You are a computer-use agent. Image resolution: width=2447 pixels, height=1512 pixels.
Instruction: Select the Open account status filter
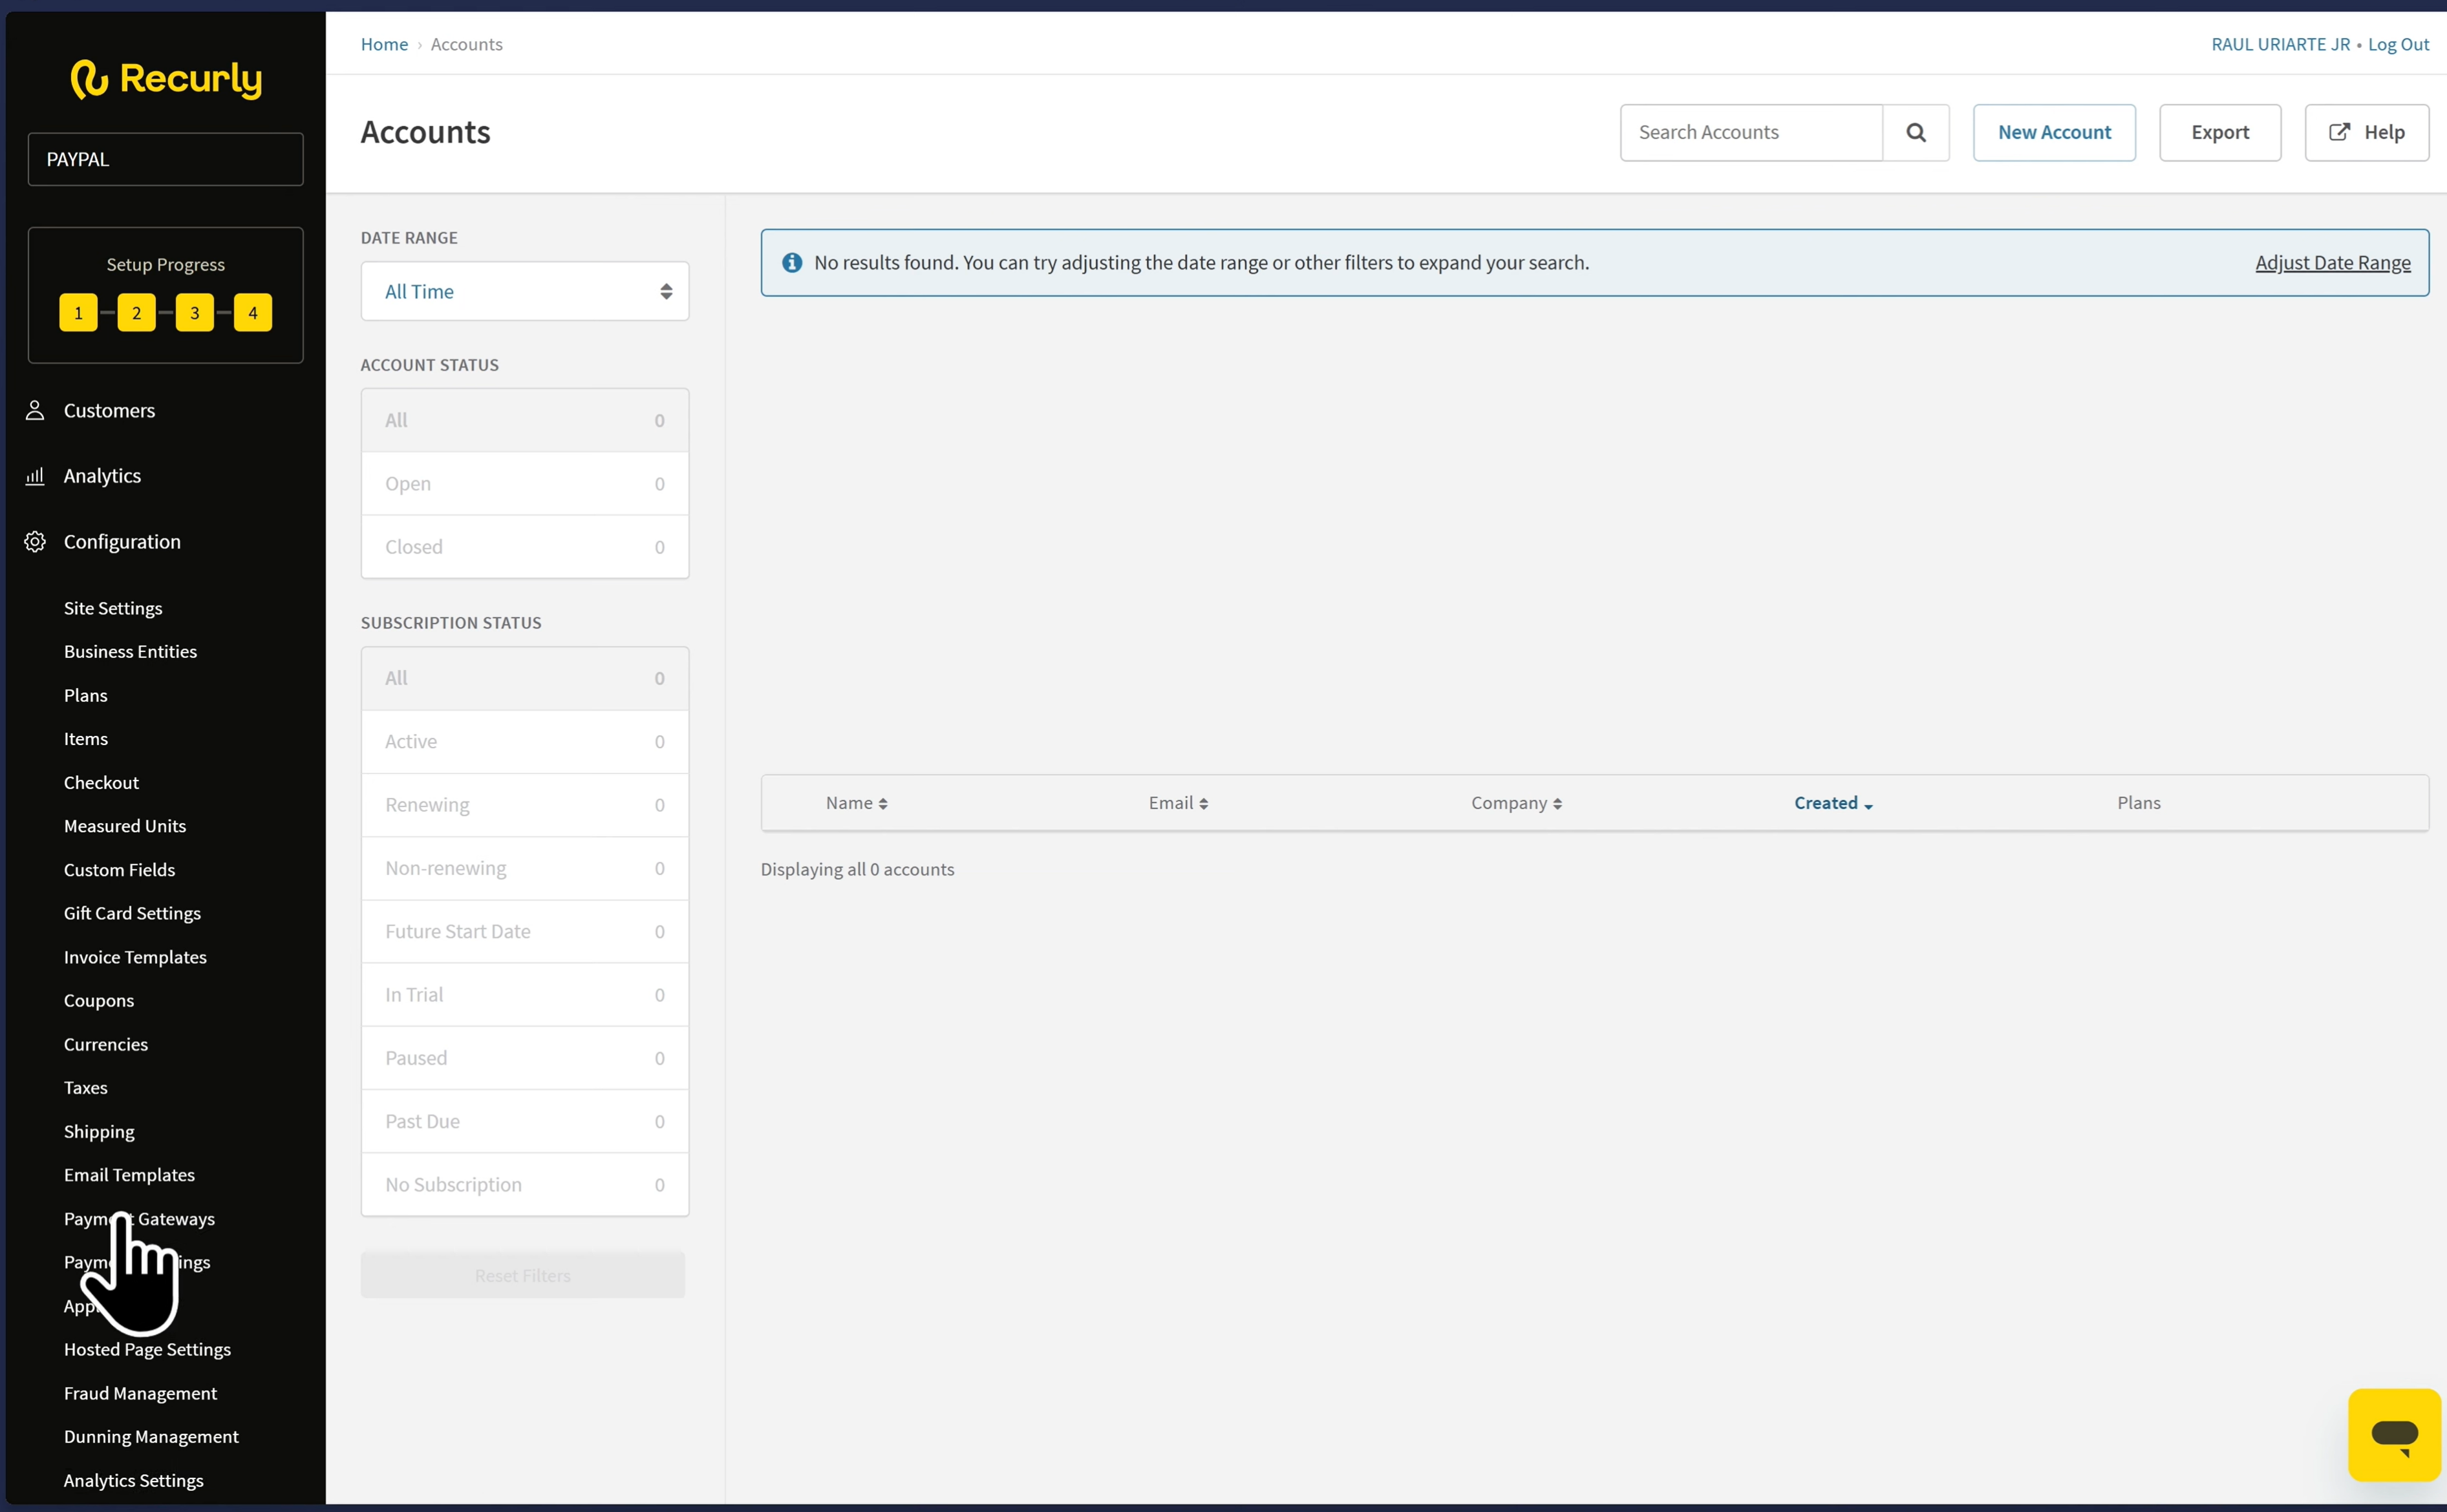click(524, 483)
